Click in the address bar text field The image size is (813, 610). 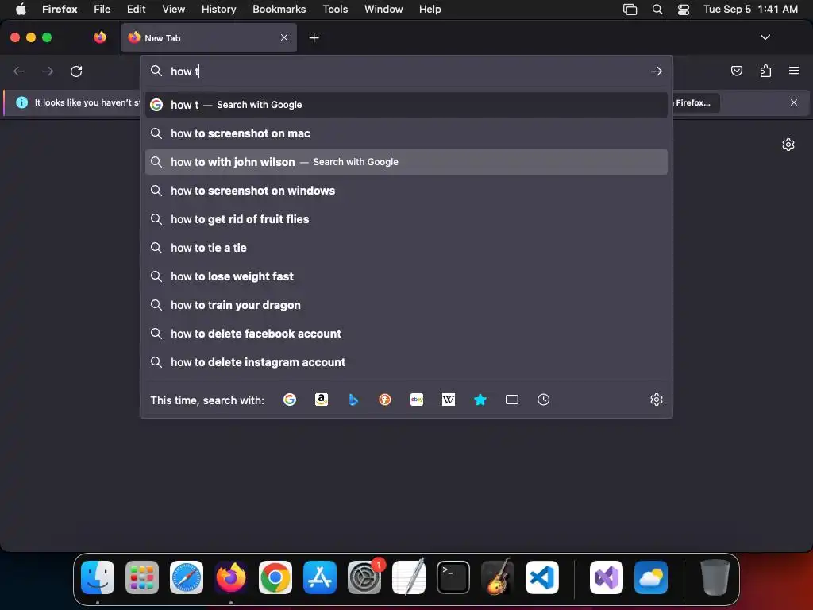pyautogui.click(x=407, y=71)
